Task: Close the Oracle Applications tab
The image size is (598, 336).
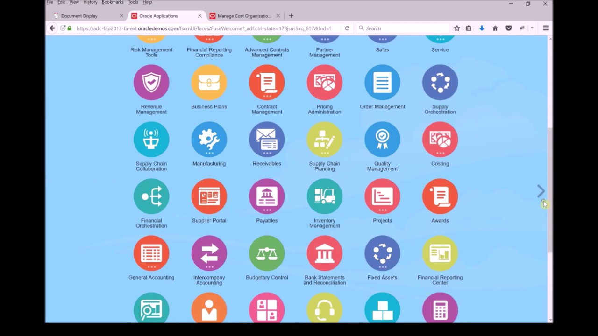Action: tap(200, 16)
